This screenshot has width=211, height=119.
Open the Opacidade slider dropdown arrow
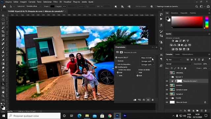click(209, 64)
